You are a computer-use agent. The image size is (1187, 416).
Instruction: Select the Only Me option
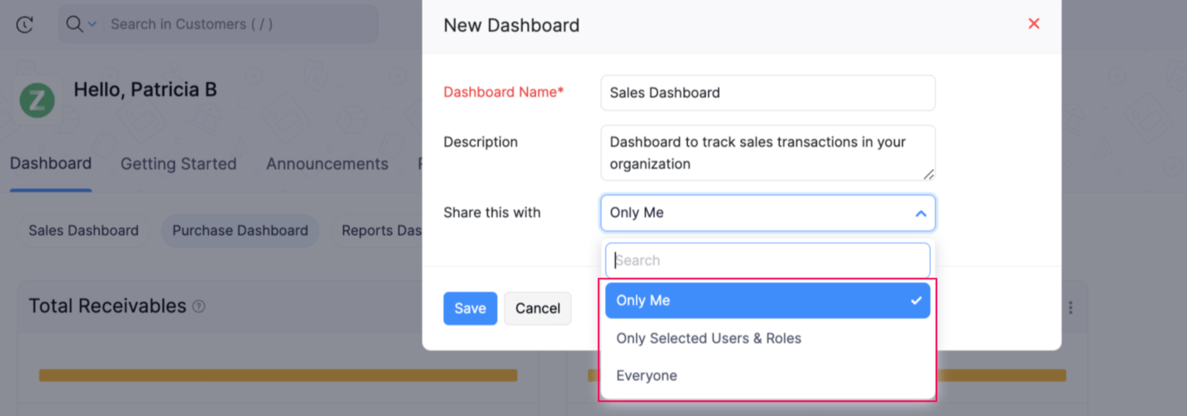[643, 300]
